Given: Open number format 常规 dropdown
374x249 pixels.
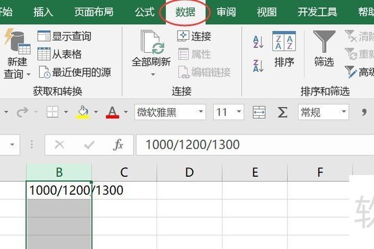Looking at the screenshot, I should pyautogui.click(x=343, y=111).
